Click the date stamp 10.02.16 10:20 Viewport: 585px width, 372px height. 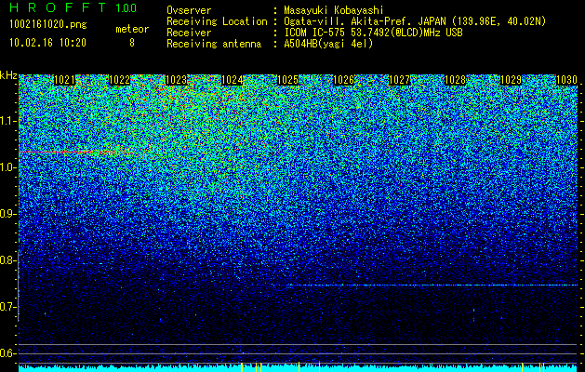coord(47,42)
